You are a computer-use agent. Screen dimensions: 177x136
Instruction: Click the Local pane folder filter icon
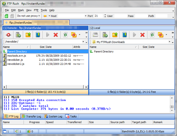click(x=160, y=35)
